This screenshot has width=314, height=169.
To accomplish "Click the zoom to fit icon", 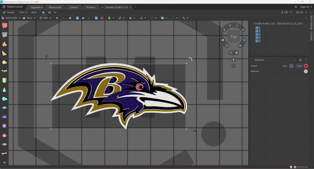I will click(227, 46).
